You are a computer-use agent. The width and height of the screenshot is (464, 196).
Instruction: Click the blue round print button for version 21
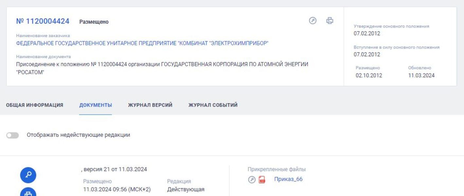click(28, 192)
